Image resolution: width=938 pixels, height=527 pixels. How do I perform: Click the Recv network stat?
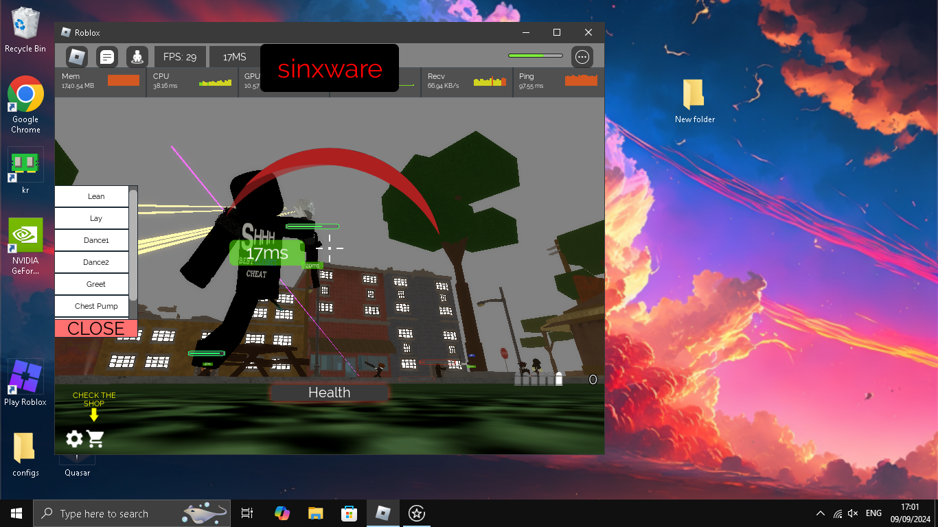[467, 81]
